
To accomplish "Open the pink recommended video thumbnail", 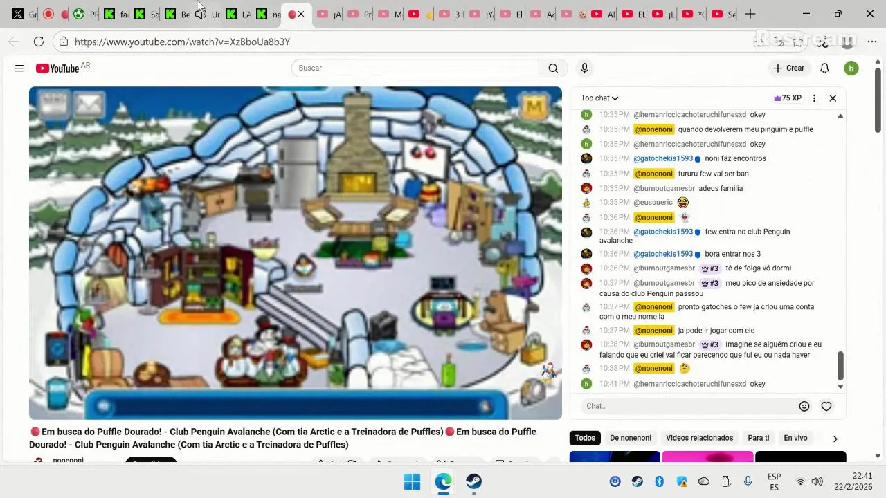I will [x=707, y=456].
